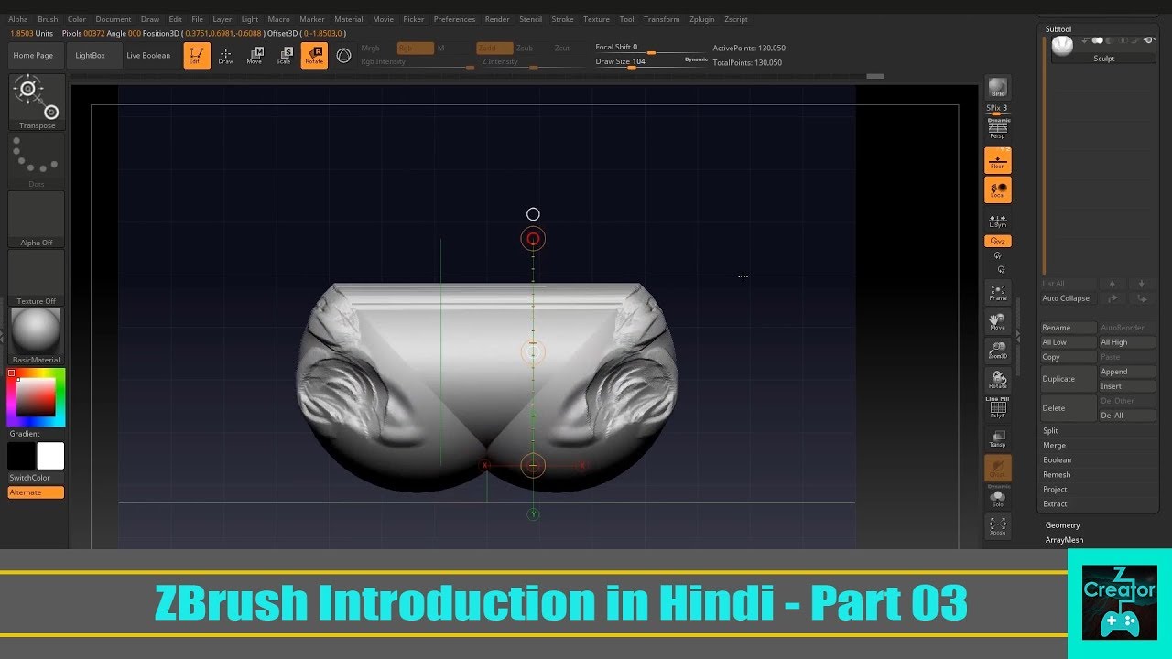Activate the Draw tool icon
The image size is (1172, 659).
point(225,56)
